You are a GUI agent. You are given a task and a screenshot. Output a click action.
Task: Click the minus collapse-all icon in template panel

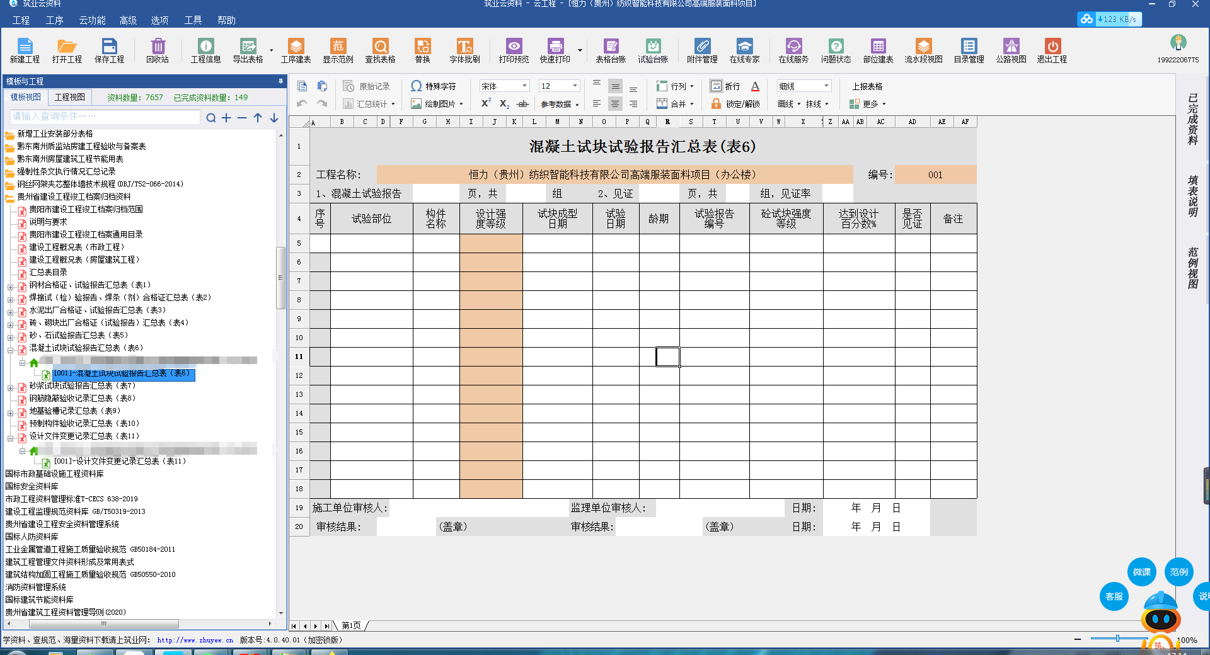pos(242,118)
